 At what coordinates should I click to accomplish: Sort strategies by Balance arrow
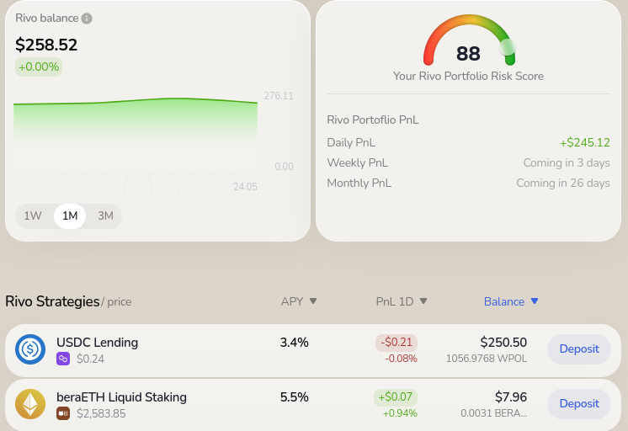535,301
